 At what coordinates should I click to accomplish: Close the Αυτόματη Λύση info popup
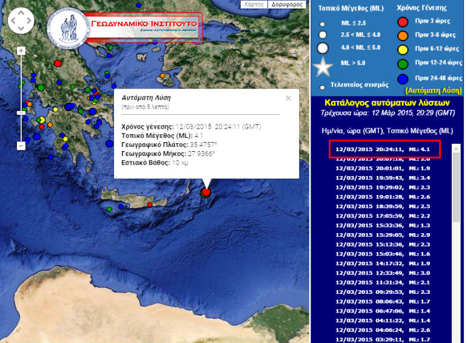coord(288,98)
